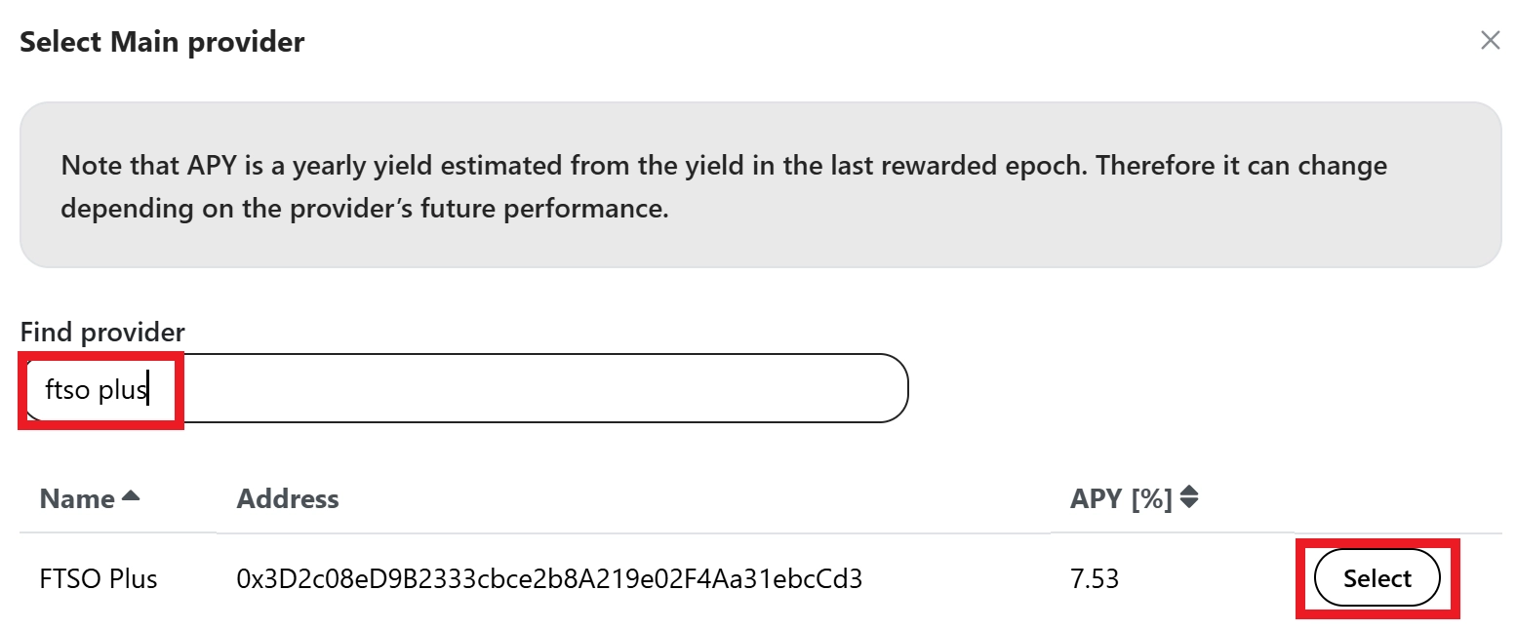Place cursor after 'ftso plus' search text

point(147,390)
